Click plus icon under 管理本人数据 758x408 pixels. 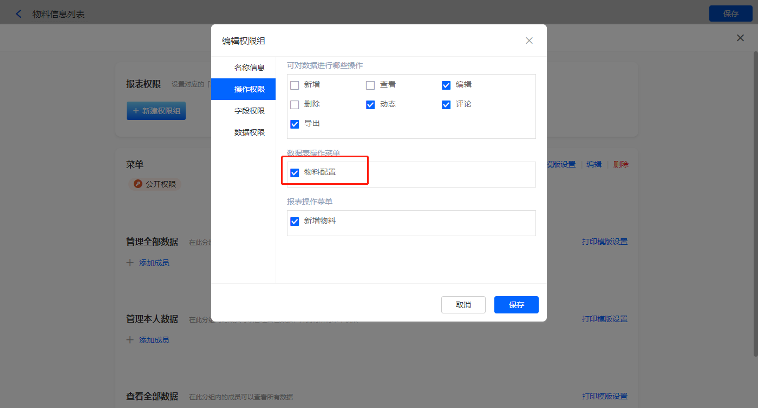[x=130, y=340]
